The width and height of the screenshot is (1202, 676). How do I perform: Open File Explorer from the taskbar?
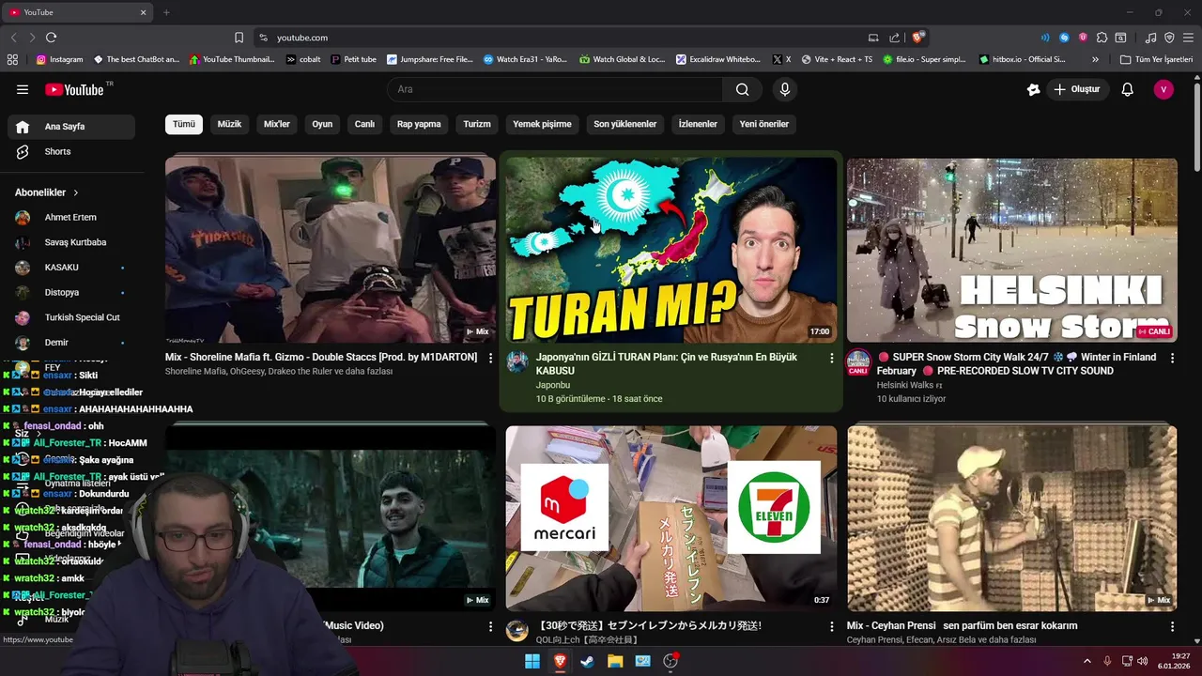pos(615,661)
